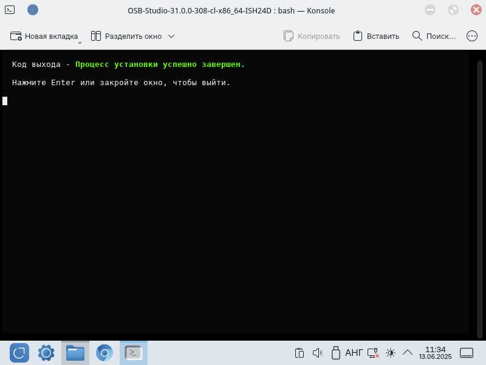Screen dimensions: 486x365
Task: Open removable devices tray icon
Action: [336, 353]
